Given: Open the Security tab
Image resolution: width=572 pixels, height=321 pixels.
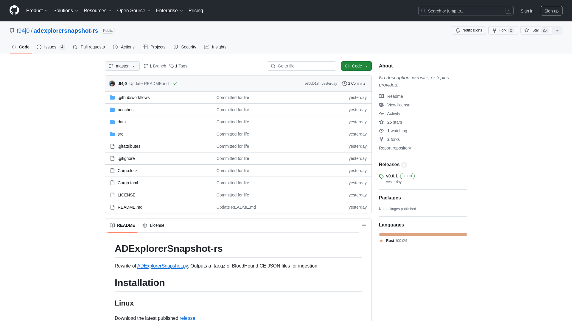Looking at the screenshot, I should tap(185, 47).
